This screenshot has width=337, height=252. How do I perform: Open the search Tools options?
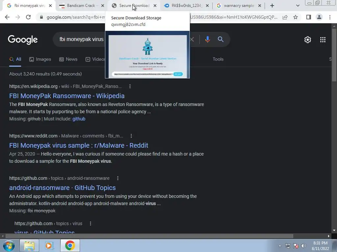tap(218, 59)
